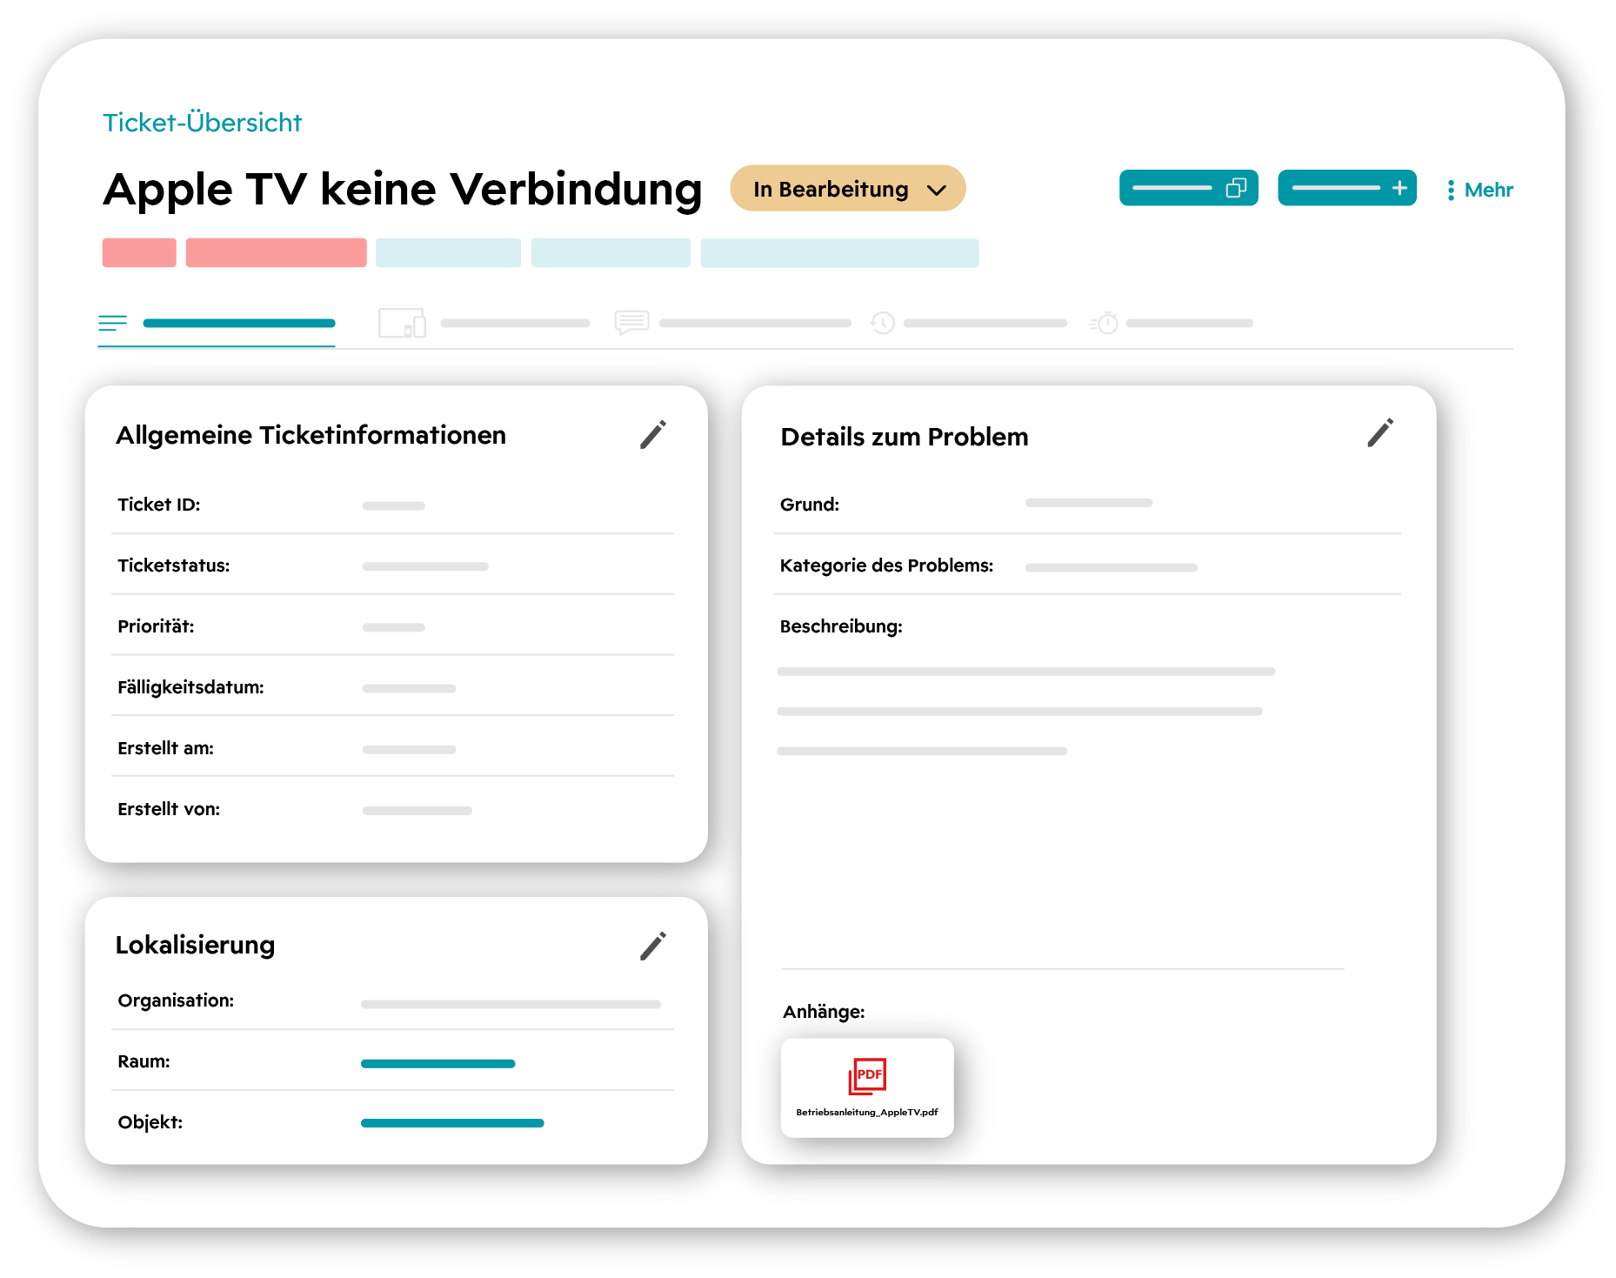Open the three-dot menu beside Mehr

click(1449, 190)
